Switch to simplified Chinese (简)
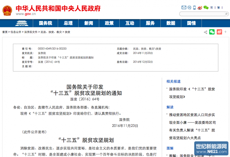 tap(212, 8)
